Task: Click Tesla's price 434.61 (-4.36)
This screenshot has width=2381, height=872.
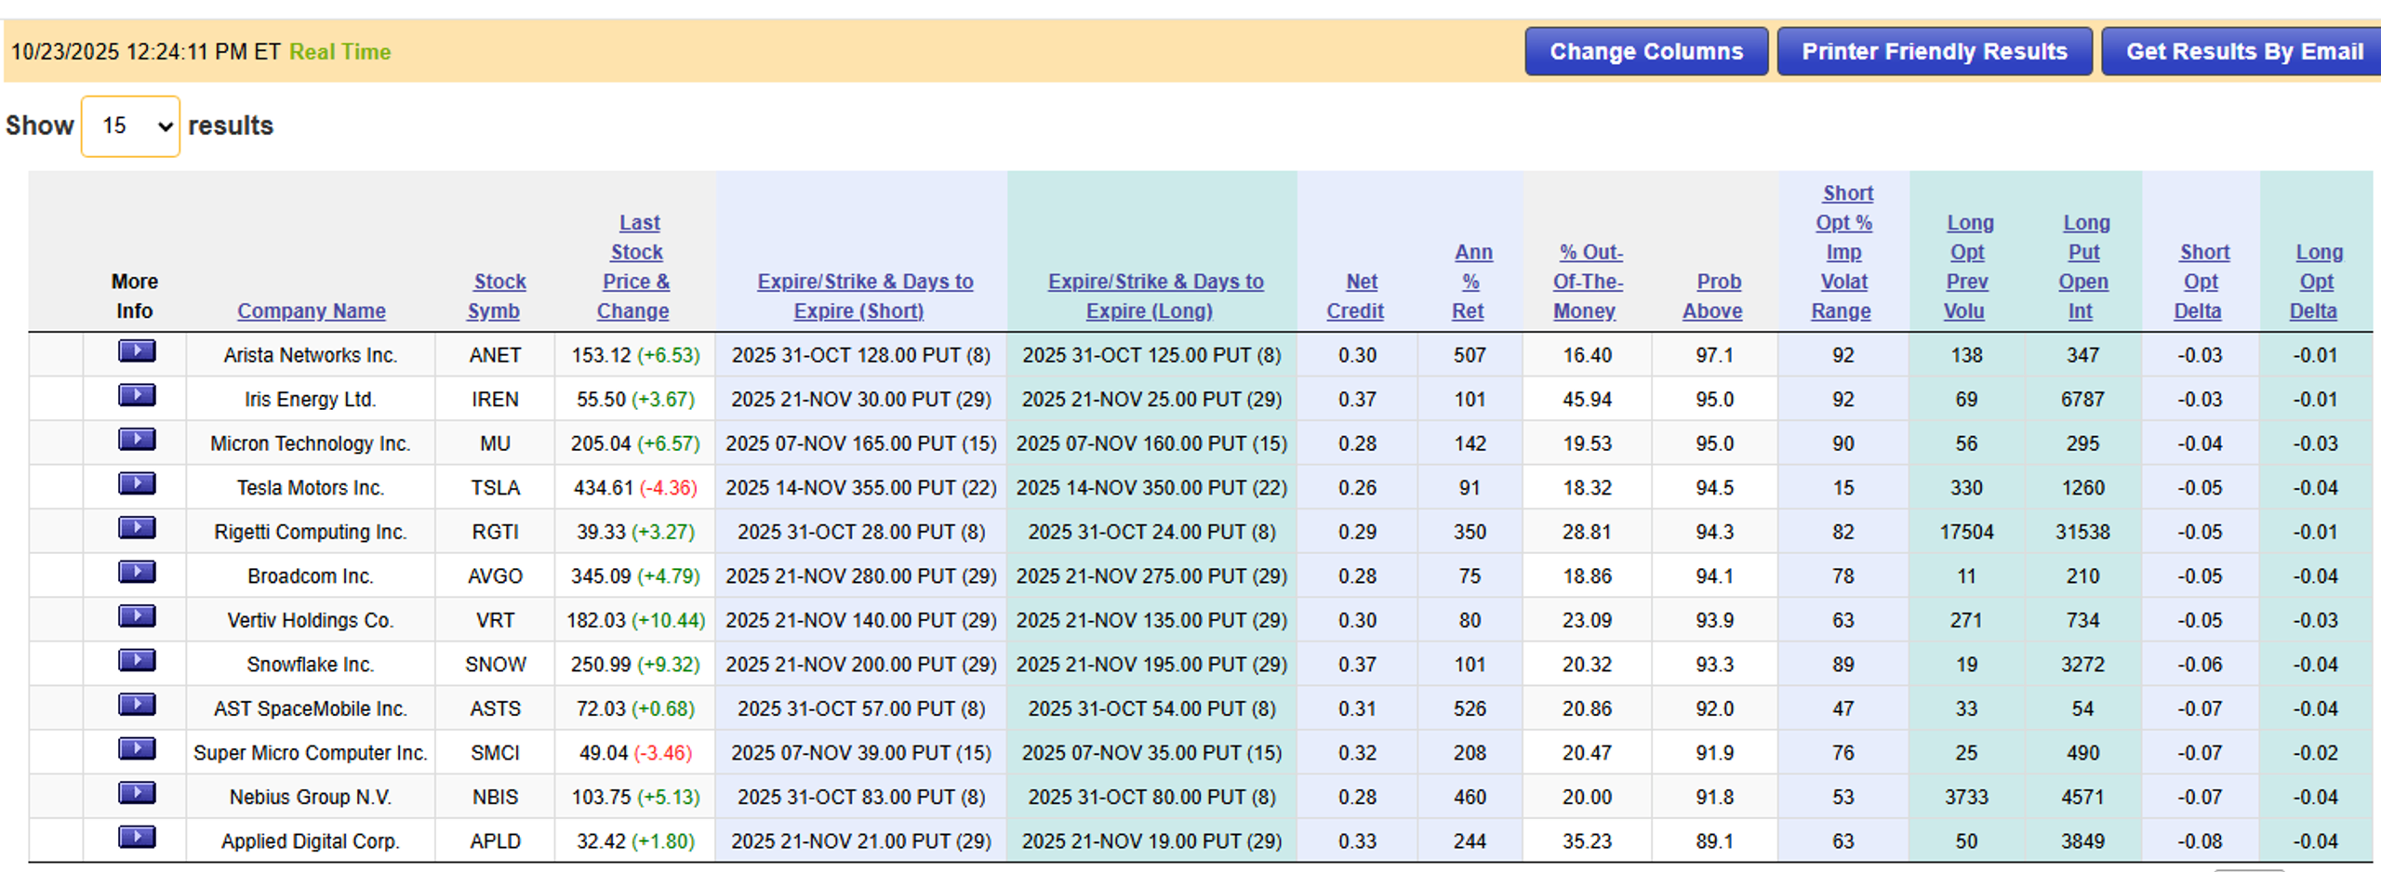Action: (x=635, y=488)
